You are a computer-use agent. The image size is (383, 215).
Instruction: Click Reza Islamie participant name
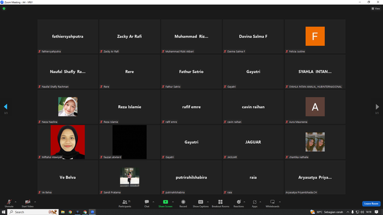(x=129, y=107)
